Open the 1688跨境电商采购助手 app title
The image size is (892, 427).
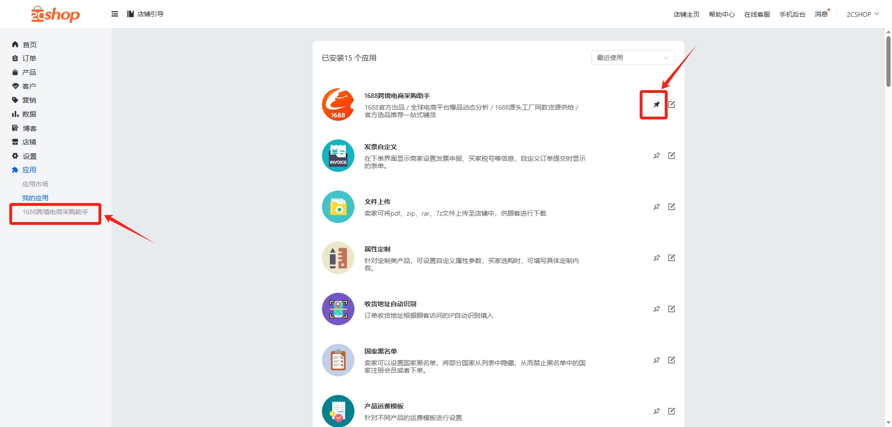(x=397, y=96)
